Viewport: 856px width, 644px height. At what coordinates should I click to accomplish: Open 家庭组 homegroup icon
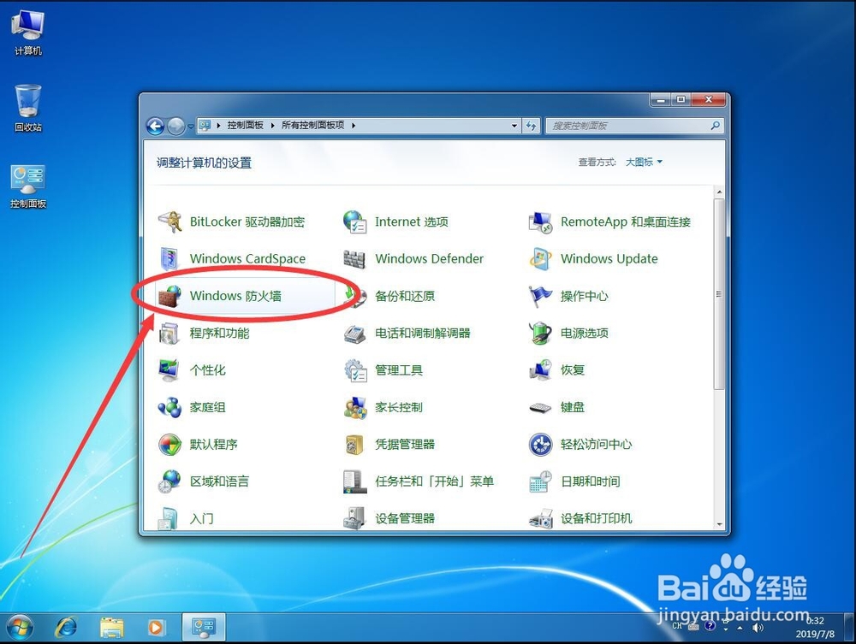170,407
